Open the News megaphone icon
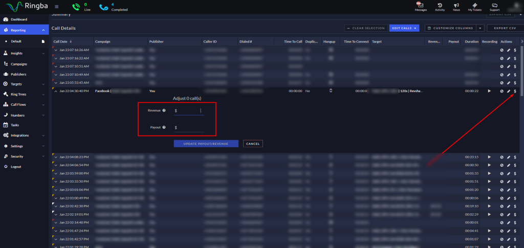Viewport: 524px width, 248px height. (x=456, y=5)
